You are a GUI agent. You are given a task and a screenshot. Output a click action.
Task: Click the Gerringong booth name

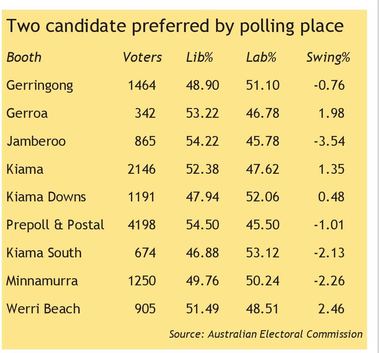pyautogui.click(x=40, y=85)
